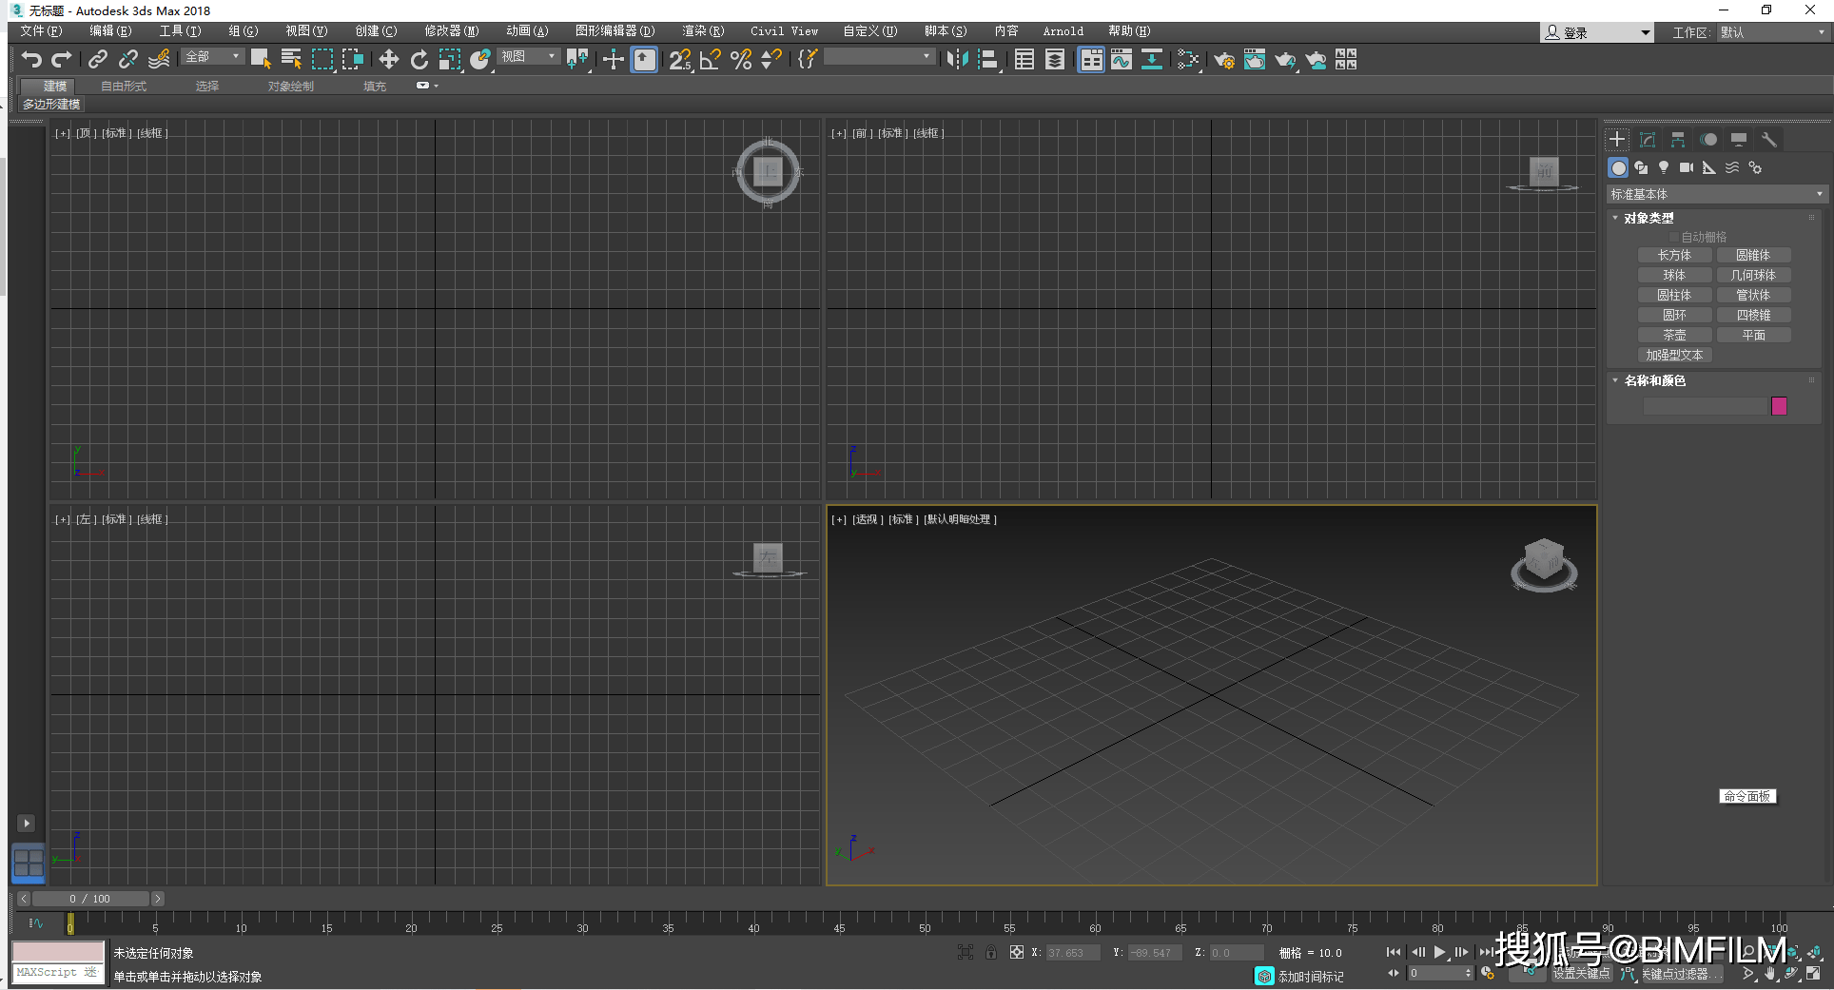
Task: Open the named selection sets dropdown
Action: point(878,57)
